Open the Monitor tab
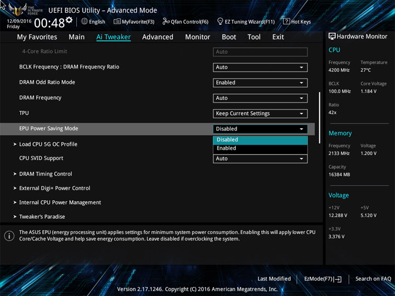This screenshot has height=296, width=395. (198, 37)
